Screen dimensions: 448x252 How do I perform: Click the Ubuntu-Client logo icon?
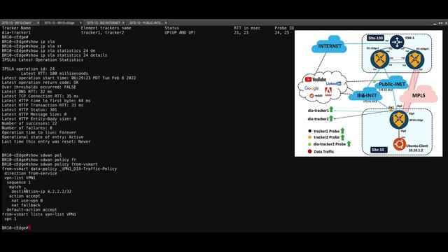[x=399, y=144]
